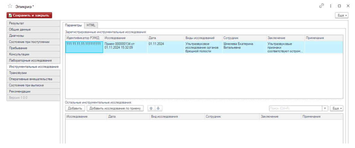
Task: Open Состояние при поступлении section
Action: (34, 42)
